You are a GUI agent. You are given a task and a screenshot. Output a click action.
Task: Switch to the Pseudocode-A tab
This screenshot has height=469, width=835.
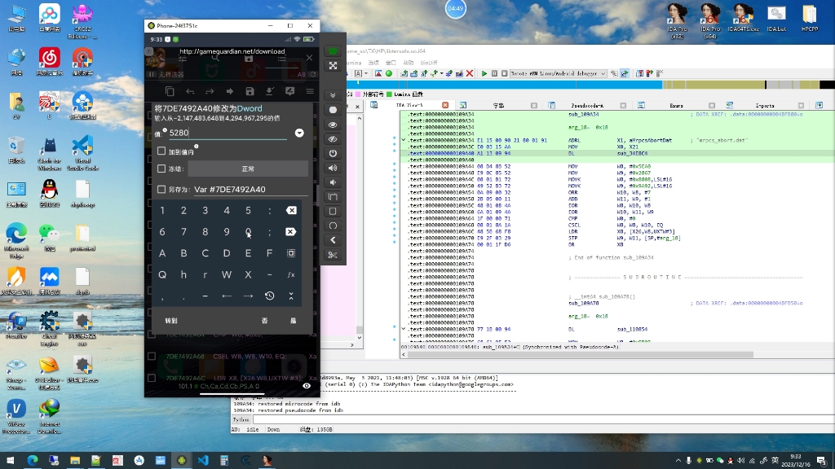click(x=585, y=105)
